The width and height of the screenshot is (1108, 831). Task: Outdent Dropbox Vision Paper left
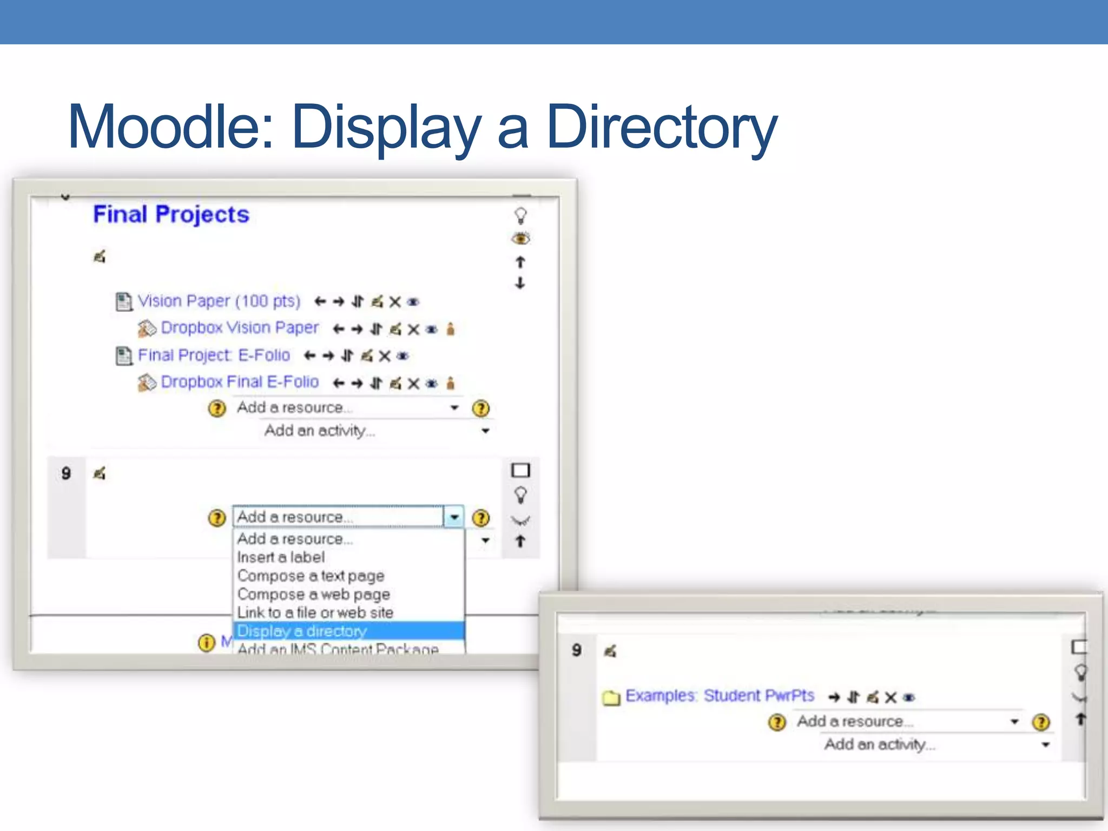point(339,329)
